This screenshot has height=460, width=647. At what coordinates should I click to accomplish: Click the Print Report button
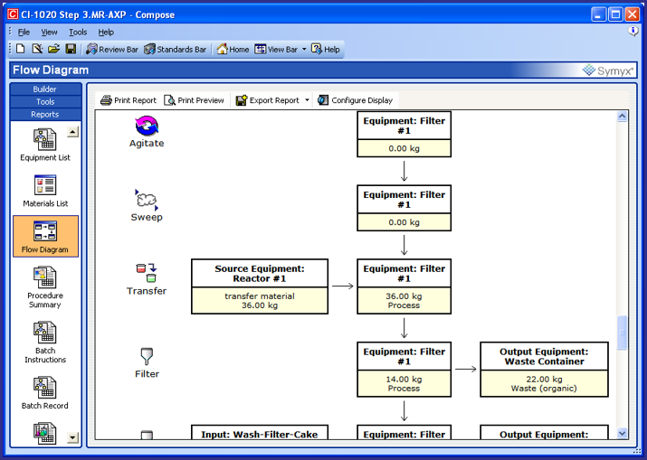[128, 100]
